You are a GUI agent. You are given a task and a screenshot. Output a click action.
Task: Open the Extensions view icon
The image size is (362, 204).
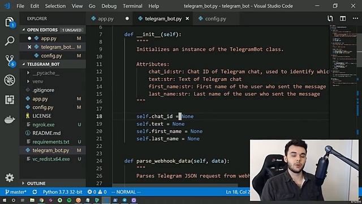(x=10, y=100)
